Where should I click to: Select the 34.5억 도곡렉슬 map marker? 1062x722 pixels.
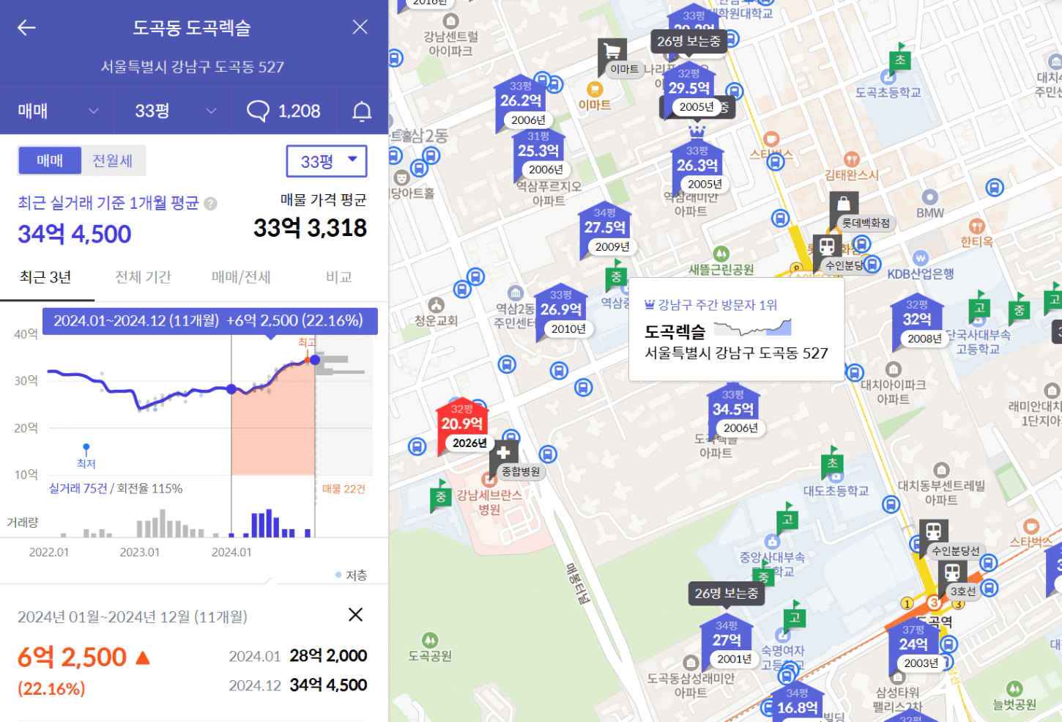733,410
